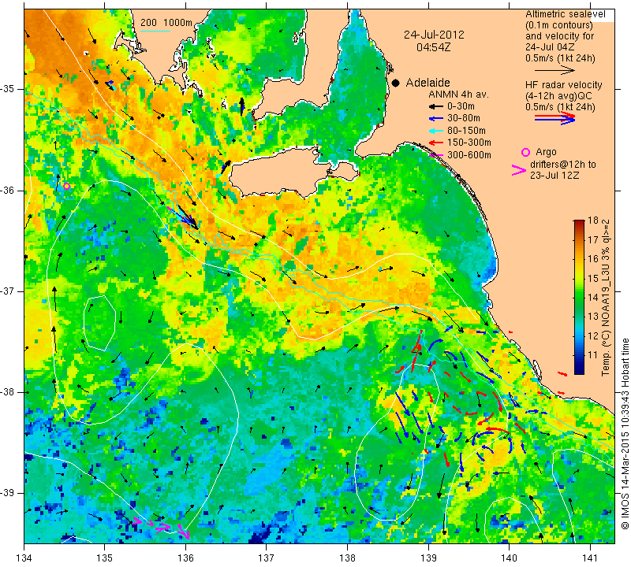The image size is (631, 567).
Task: Click the HF radar velocity heading
Action: 564,85
